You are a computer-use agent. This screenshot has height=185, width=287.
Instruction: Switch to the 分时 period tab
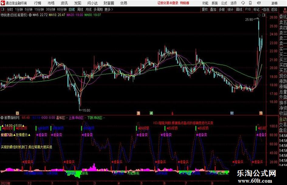(x=10, y=9)
